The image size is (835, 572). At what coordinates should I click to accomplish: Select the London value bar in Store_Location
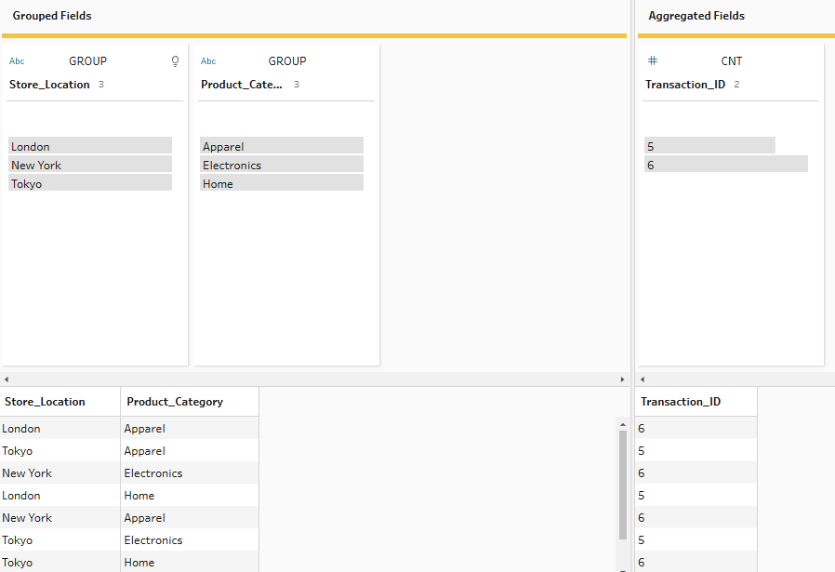(x=90, y=146)
